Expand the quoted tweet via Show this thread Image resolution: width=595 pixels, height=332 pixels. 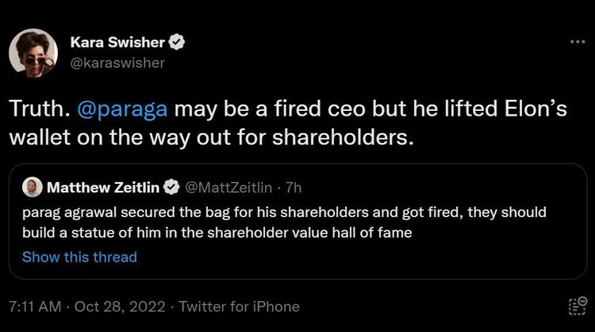(79, 257)
